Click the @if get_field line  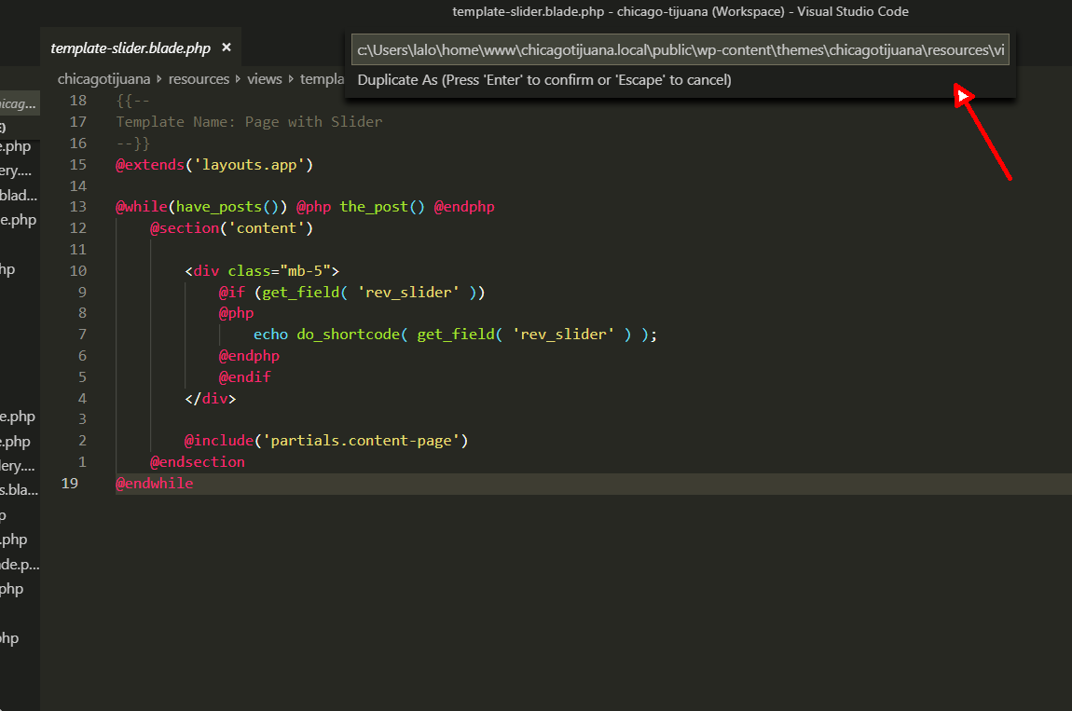(x=352, y=292)
